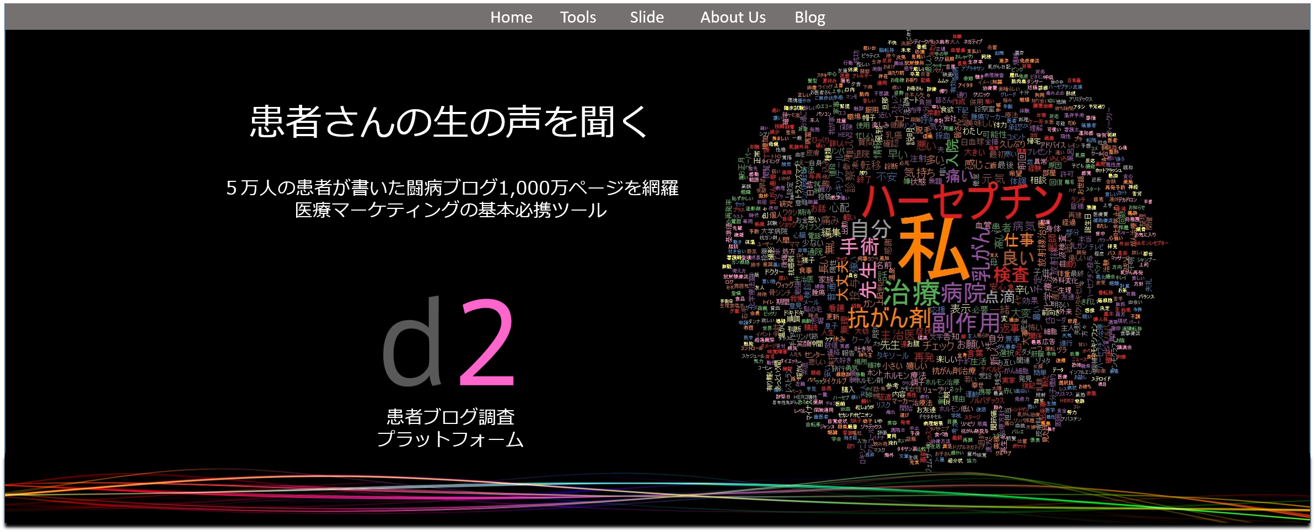Go to the Slide page

(x=647, y=17)
